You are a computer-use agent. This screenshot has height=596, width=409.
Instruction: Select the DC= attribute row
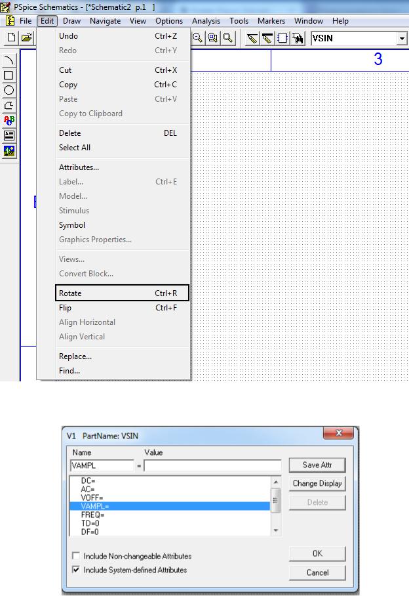point(170,481)
